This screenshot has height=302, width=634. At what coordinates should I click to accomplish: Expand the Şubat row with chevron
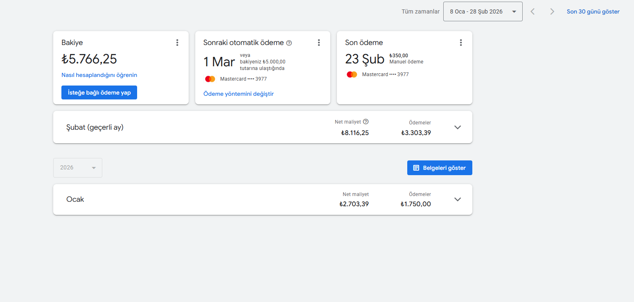click(458, 127)
